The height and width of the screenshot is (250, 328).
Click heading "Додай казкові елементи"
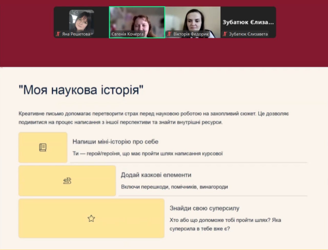coord(156,175)
